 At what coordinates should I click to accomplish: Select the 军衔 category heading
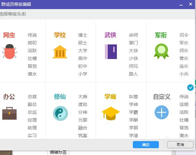[161, 35]
